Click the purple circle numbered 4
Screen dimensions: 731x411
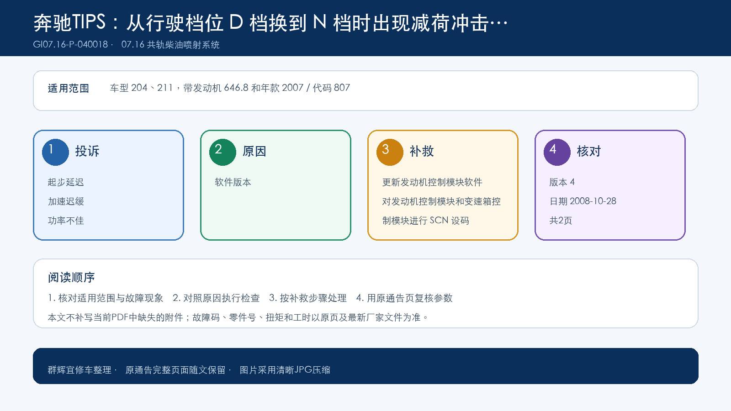pyautogui.click(x=557, y=152)
